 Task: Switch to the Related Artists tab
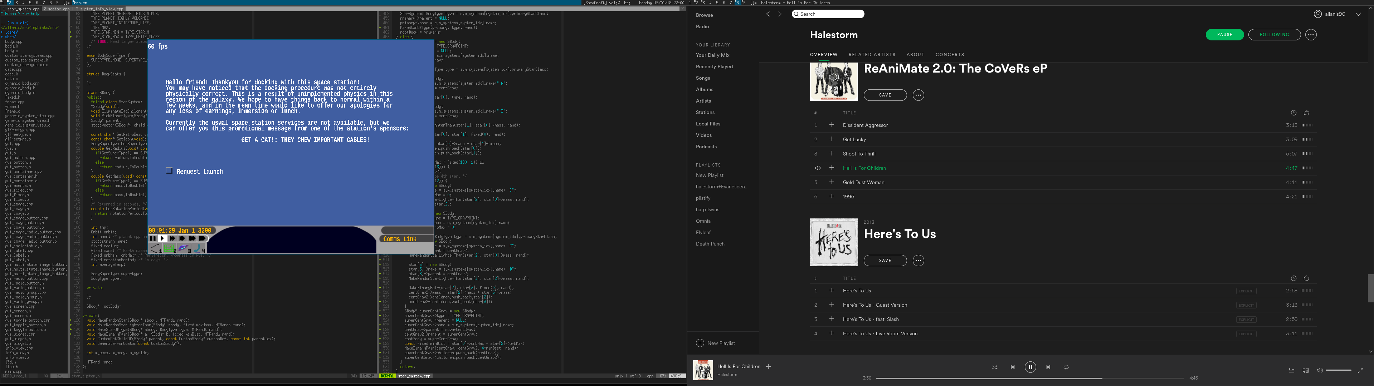(x=872, y=54)
